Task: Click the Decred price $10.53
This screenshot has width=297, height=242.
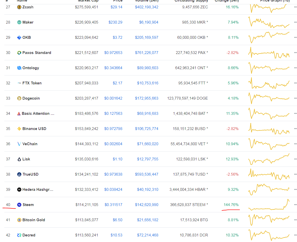Action: tap(117, 235)
